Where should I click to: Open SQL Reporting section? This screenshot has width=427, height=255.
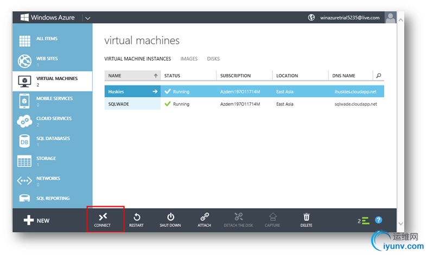[x=52, y=199]
